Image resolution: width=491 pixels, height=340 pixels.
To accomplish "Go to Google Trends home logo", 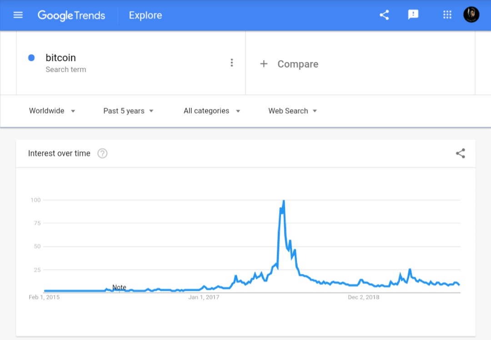I will [x=71, y=15].
